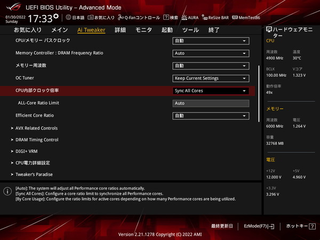Open Memory Controller DRAM Frequency Ratio dropdown
Viewport: 320px width, 240px height.
tap(211, 53)
